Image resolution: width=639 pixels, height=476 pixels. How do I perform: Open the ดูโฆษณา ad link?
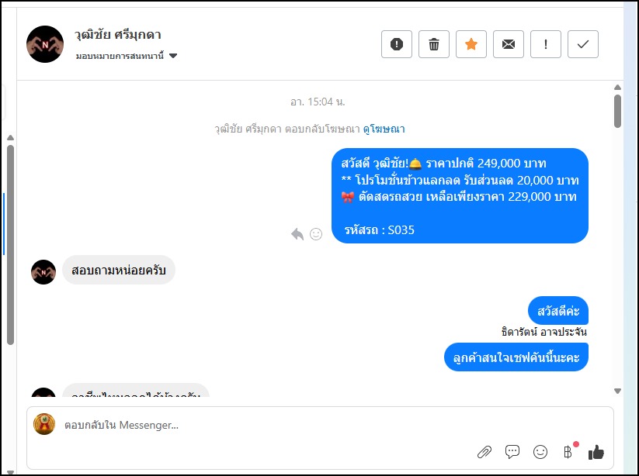tap(384, 129)
